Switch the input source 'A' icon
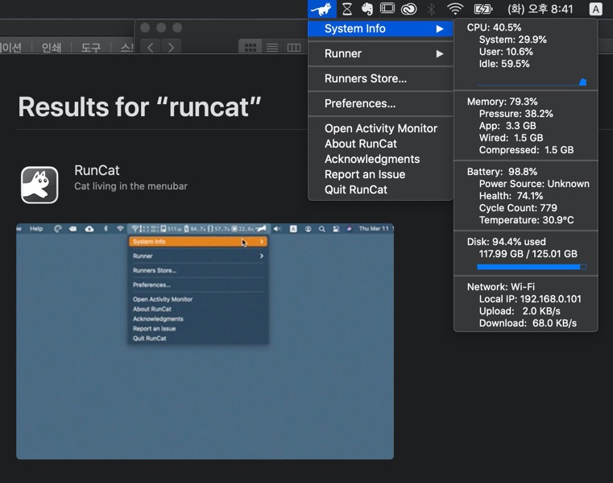The width and height of the screenshot is (613, 483). (x=595, y=9)
